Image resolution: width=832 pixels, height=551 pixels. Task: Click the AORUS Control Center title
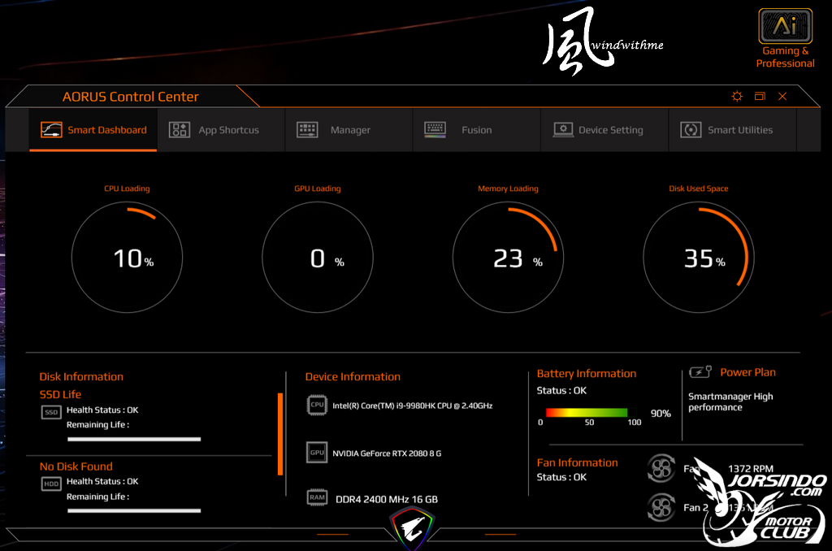pos(131,97)
